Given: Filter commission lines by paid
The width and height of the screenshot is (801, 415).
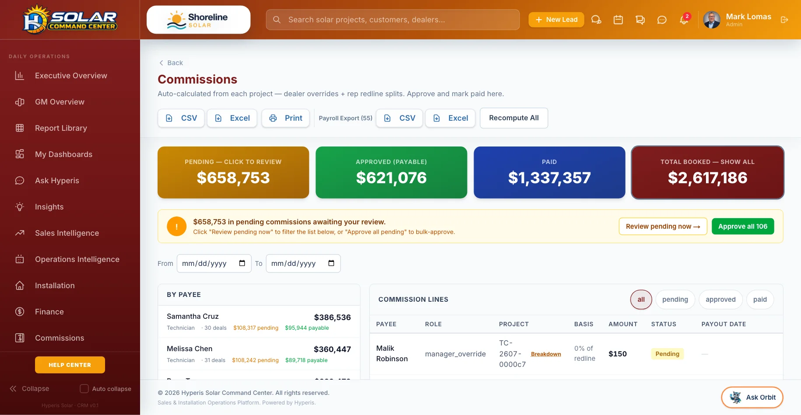Looking at the screenshot, I should (760, 300).
